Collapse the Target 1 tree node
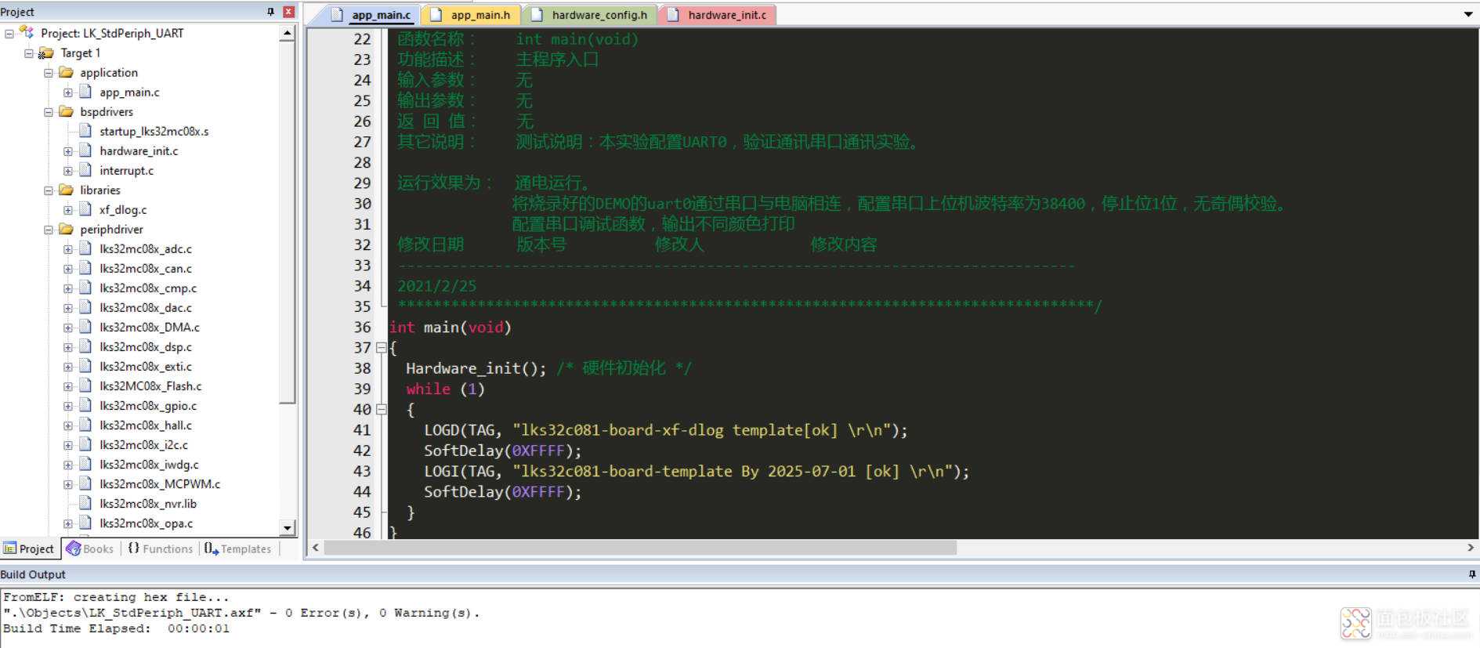This screenshot has width=1480, height=648. pyautogui.click(x=29, y=52)
